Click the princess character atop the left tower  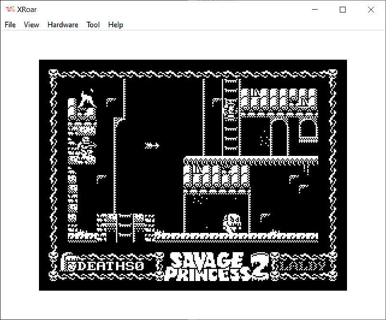tap(87, 98)
